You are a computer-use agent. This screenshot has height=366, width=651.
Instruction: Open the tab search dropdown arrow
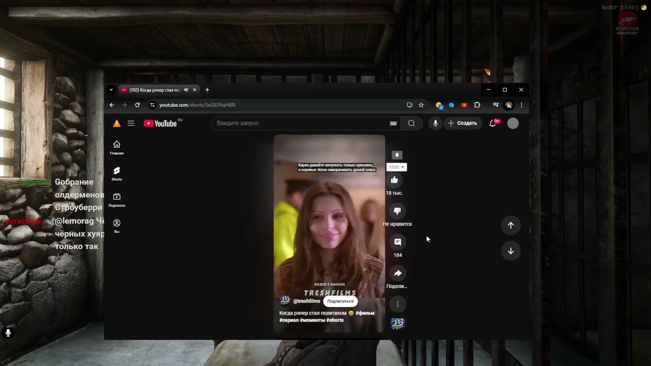pos(111,90)
